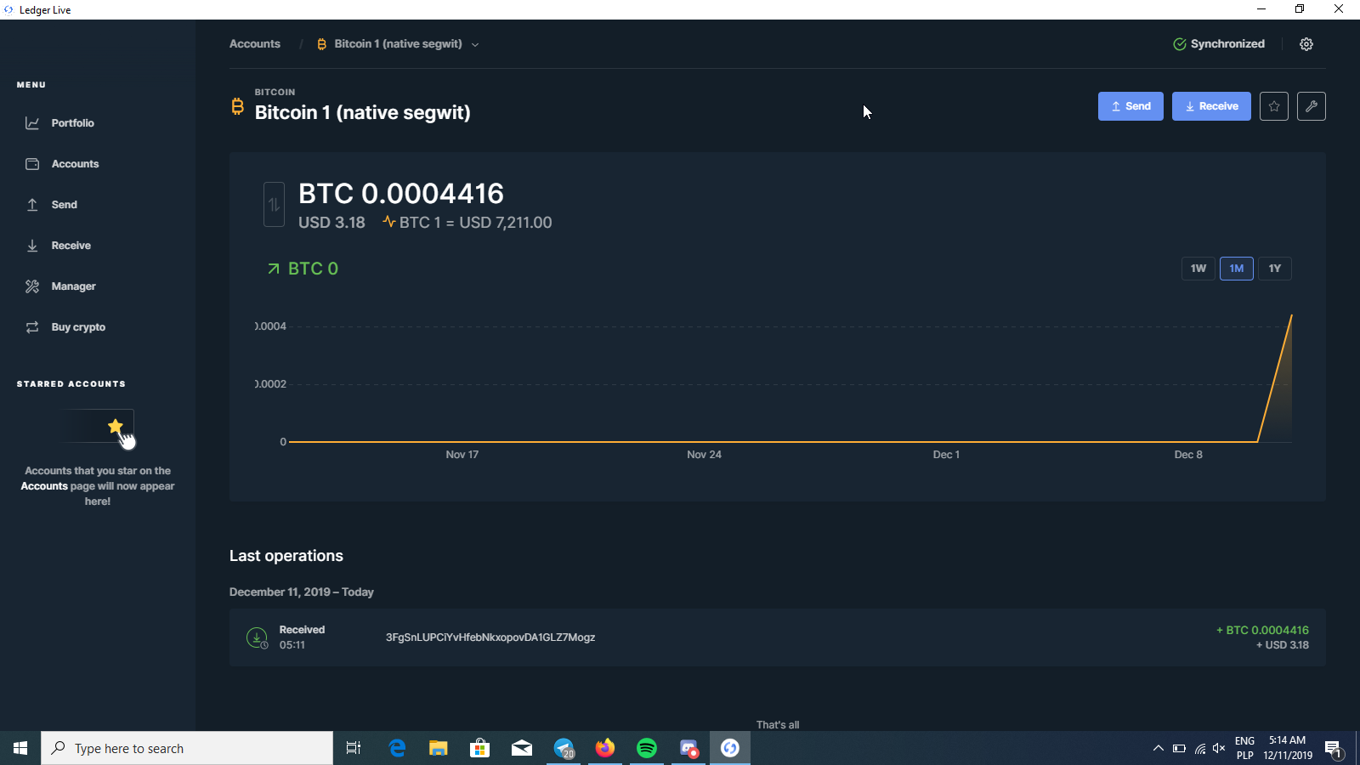The image size is (1360, 765).
Task: Click the BTC/USD swap arrows icon
Action: (274, 205)
